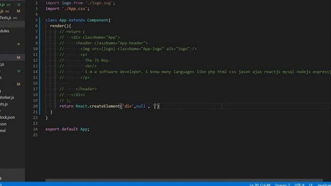This screenshot has width=331, height=186.
Task: Open the lock.json file in explorer
Action: (7, 117)
